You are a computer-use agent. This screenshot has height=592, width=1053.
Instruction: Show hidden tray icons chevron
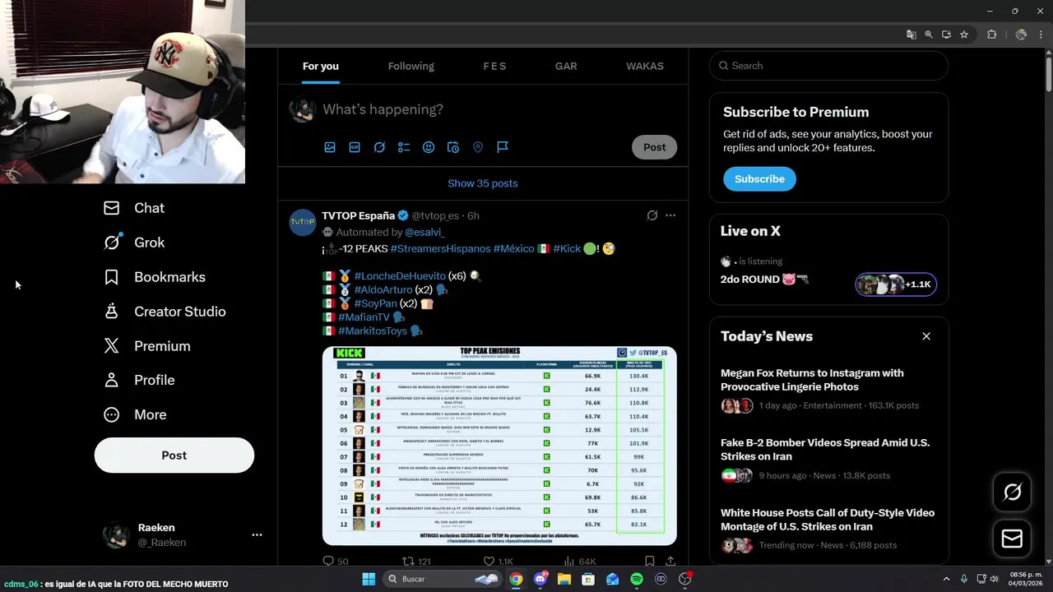[946, 579]
